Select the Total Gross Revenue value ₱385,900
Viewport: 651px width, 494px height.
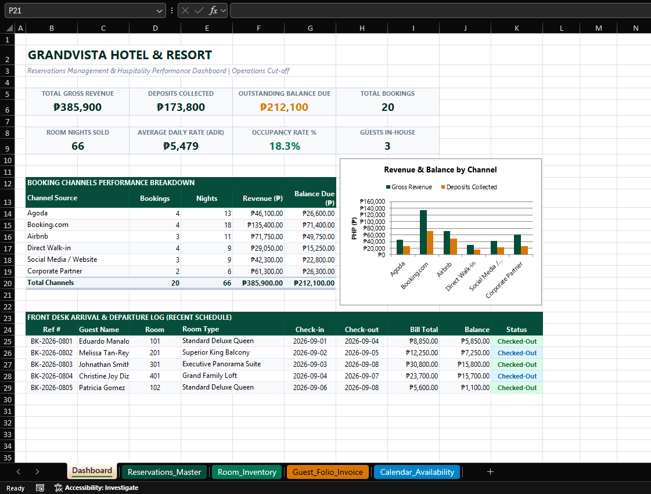[x=78, y=107]
